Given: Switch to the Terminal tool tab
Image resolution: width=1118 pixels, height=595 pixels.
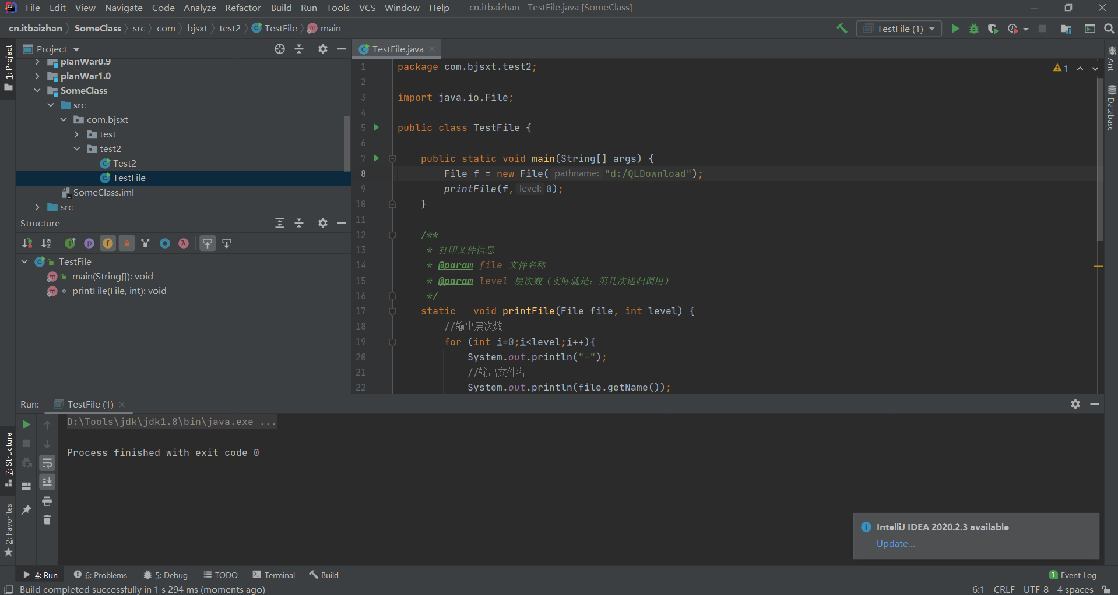Looking at the screenshot, I should click(274, 575).
